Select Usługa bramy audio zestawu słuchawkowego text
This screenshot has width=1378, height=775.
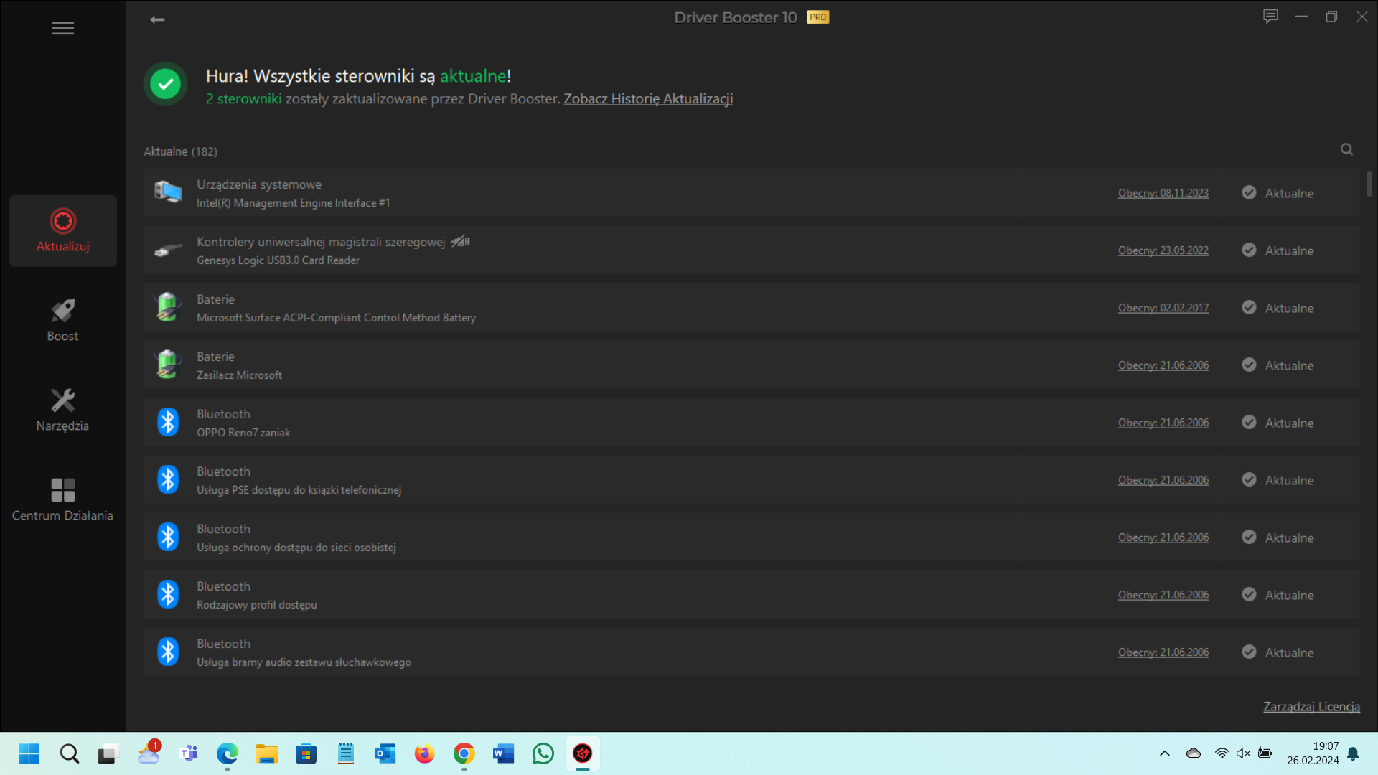pos(304,662)
